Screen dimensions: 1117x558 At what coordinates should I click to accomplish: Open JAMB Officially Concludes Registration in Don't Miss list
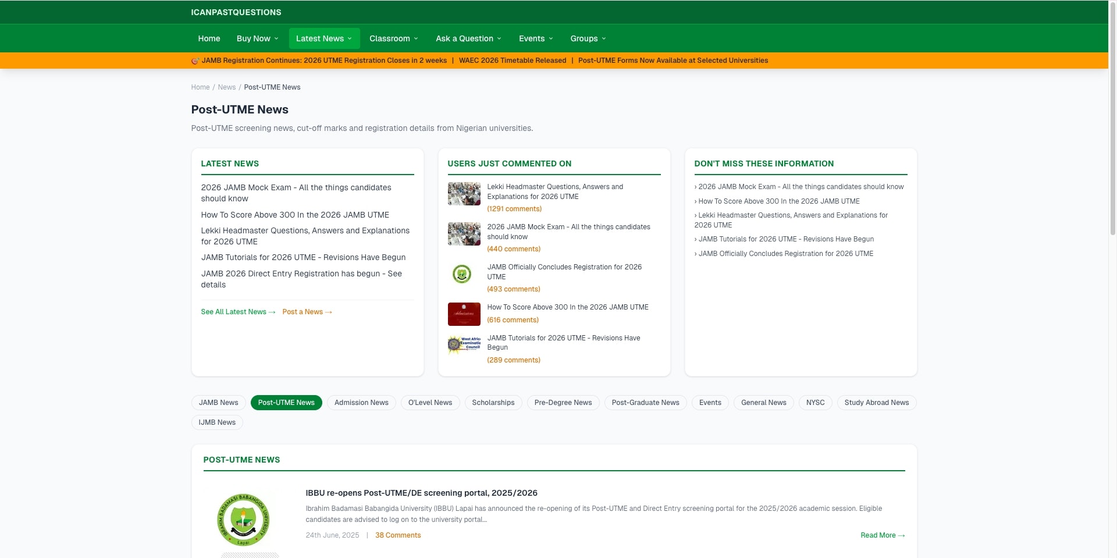tap(784, 254)
